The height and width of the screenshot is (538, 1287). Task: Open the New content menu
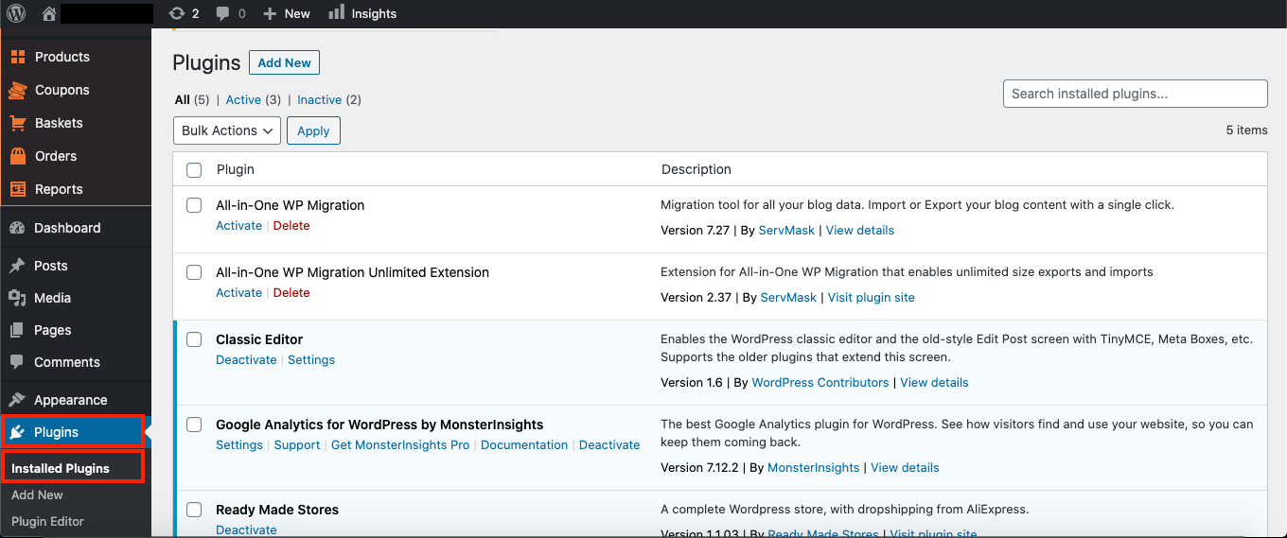point(287,13)
